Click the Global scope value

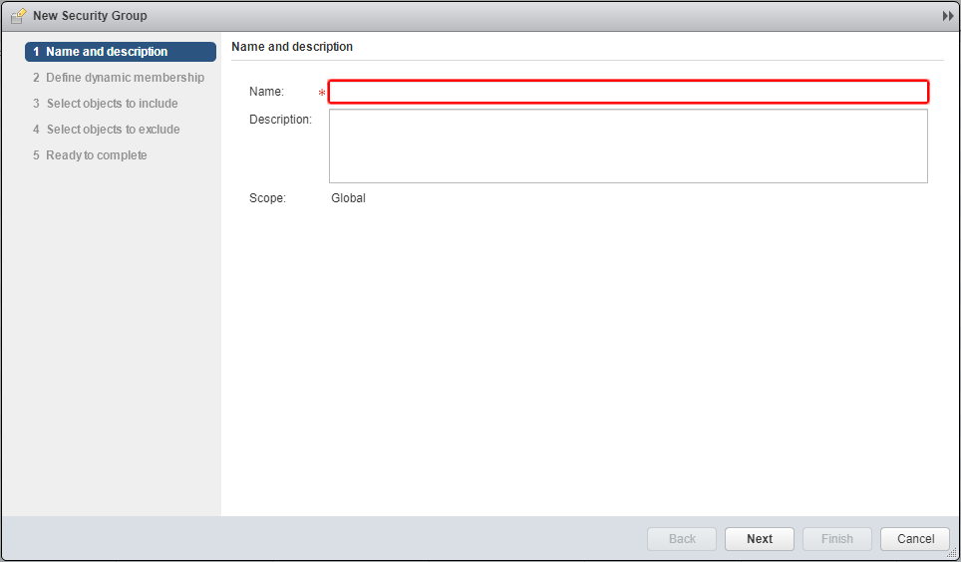(348, 198)
